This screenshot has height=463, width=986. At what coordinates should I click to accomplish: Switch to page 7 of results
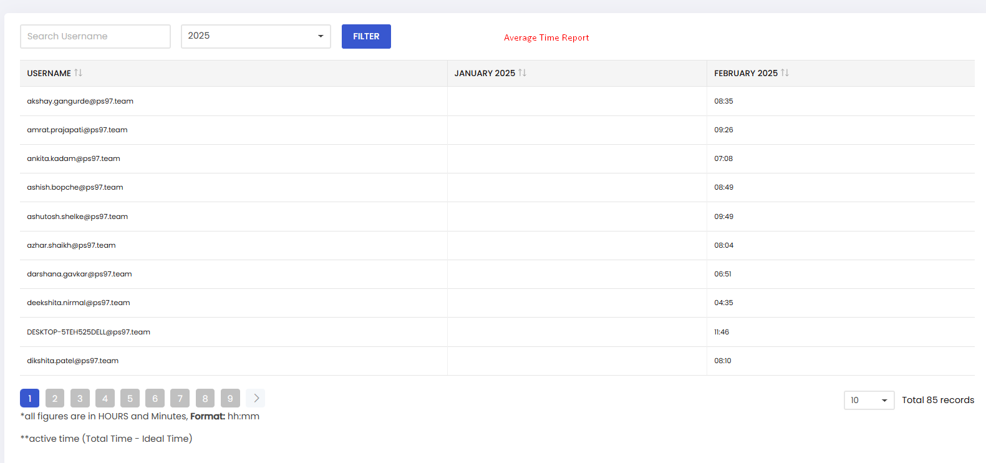coord(180,398)
